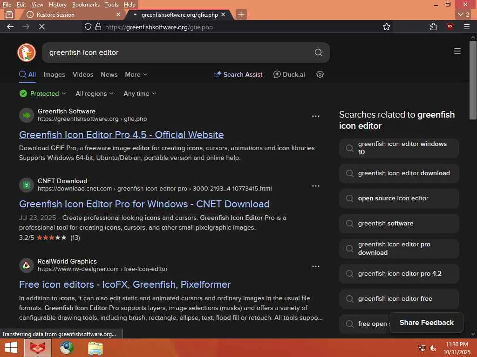Open Greenfish Icon Editor Pro 4.5 Official Website link
Viewport: 477px width, 357px height.
point(122,134)
